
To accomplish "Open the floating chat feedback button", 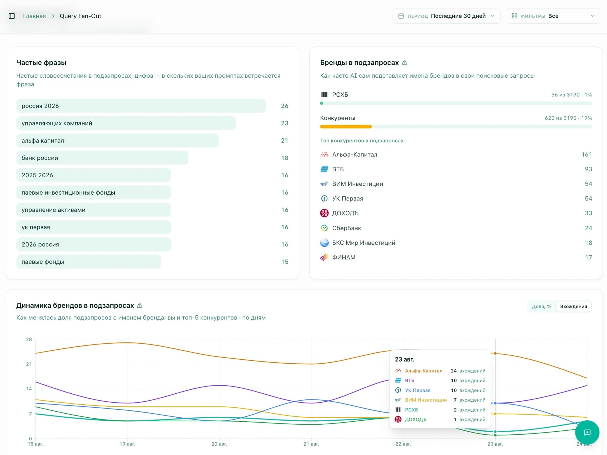I will click(587, 432).
